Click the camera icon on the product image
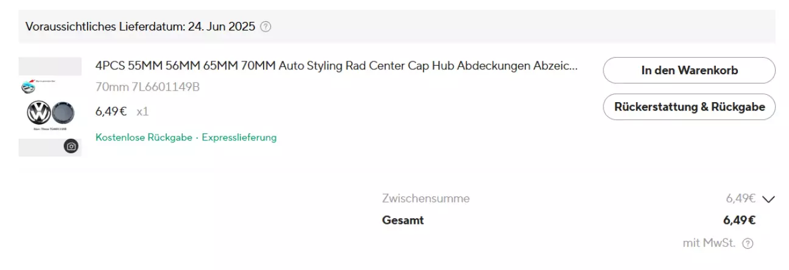This screenshot has width=789, height=270. pyautogui.click(x=71, y=146)
